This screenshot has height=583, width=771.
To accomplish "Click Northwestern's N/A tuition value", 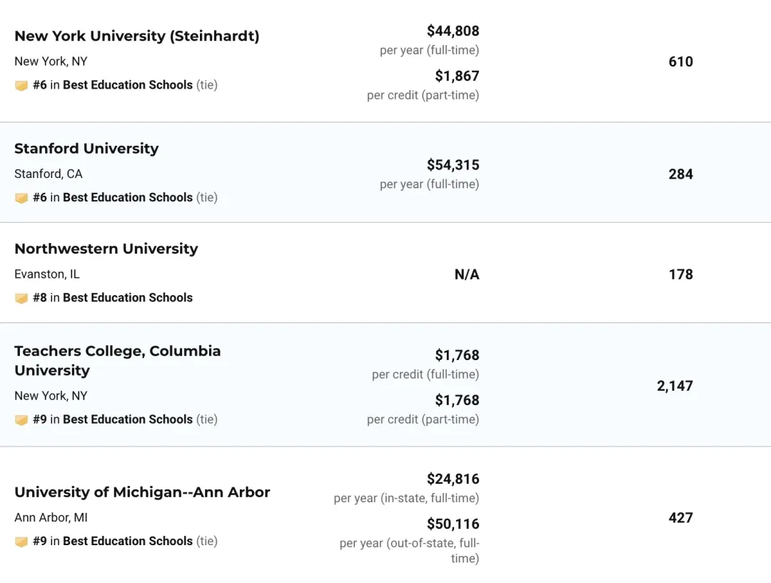I will (467, 274).
